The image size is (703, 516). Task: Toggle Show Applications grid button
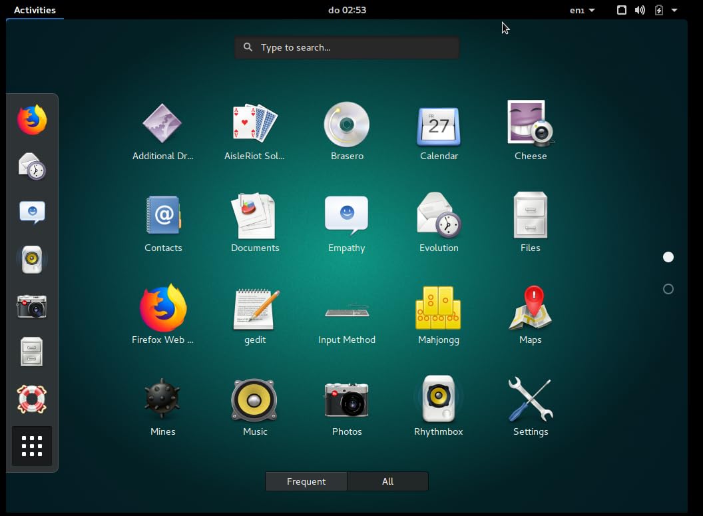coord(32,446)
